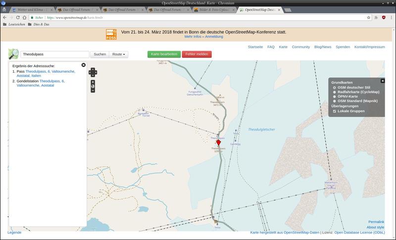
Task: Open the Permalink link
Action: (376, 222)
